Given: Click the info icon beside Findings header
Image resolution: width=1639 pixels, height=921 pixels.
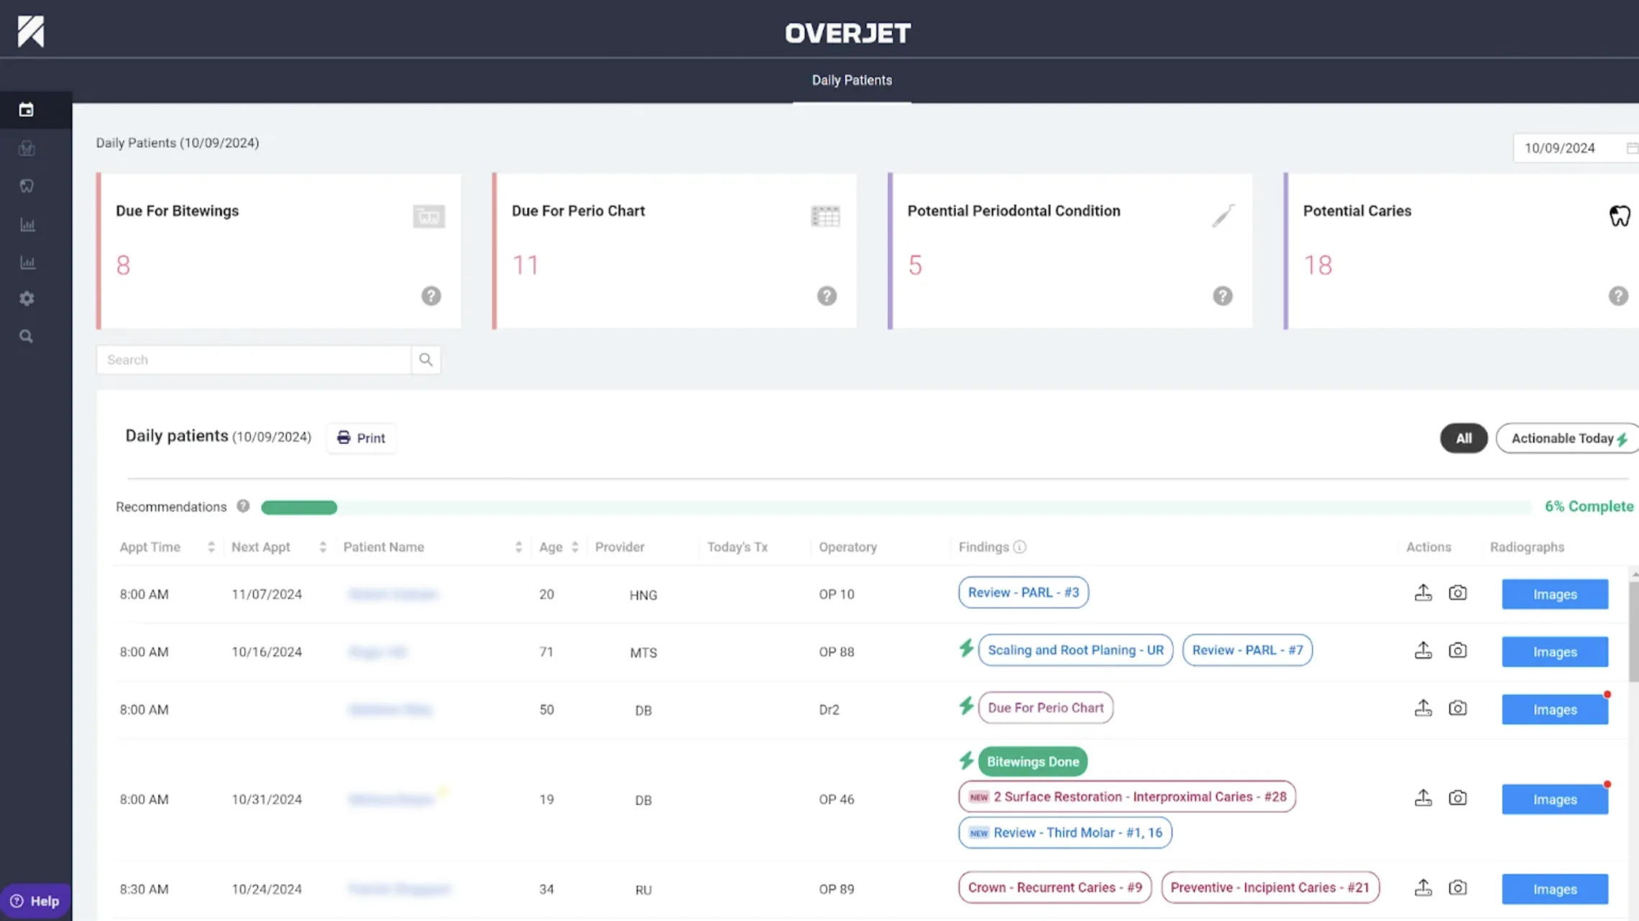Looking at the screenshot, I should 1019,547.
